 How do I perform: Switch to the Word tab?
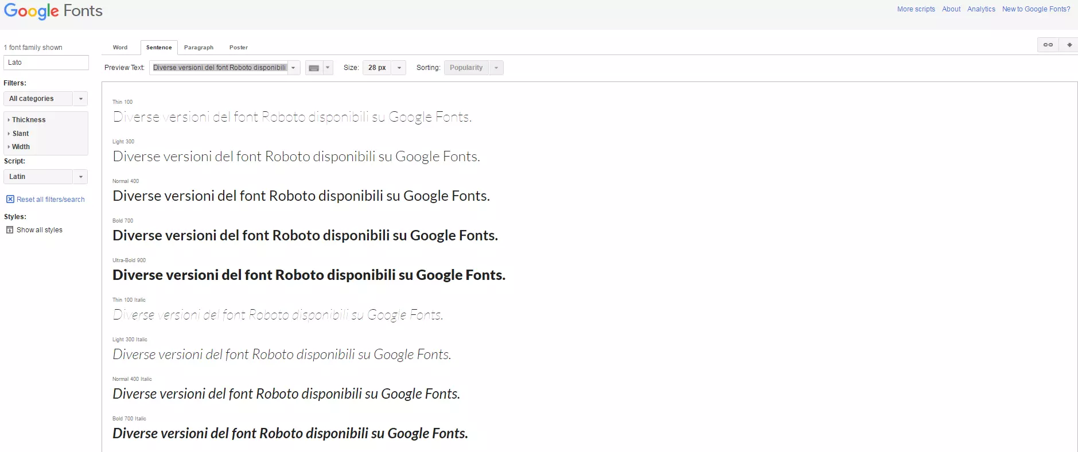(120, 48)
